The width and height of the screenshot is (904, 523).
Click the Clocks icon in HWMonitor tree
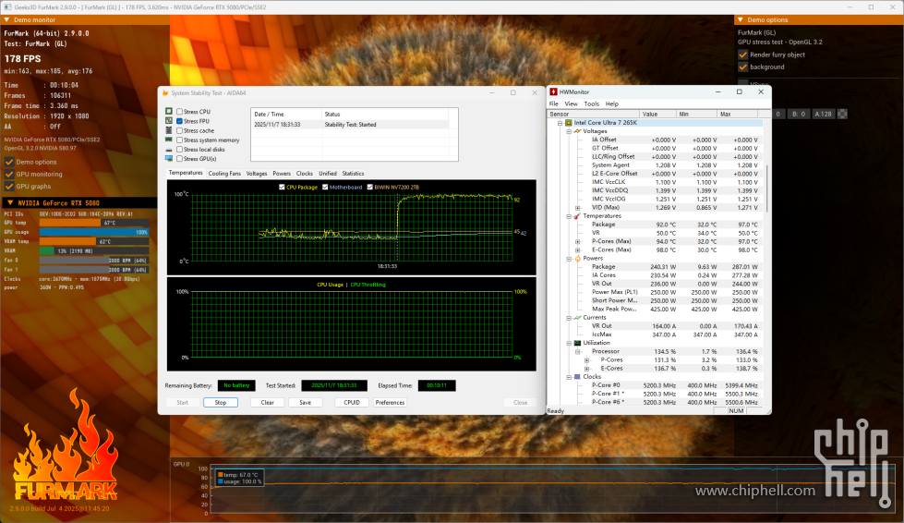click(x=576, y=377)
